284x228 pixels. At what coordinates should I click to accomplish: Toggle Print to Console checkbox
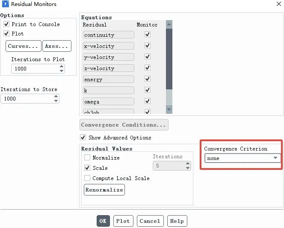click(x=6, y=24)
